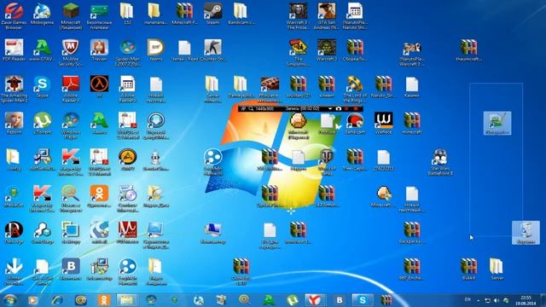Click the Bandicam bar magnifier icon
Screen dimensions: 546x307
click(251, 109)
